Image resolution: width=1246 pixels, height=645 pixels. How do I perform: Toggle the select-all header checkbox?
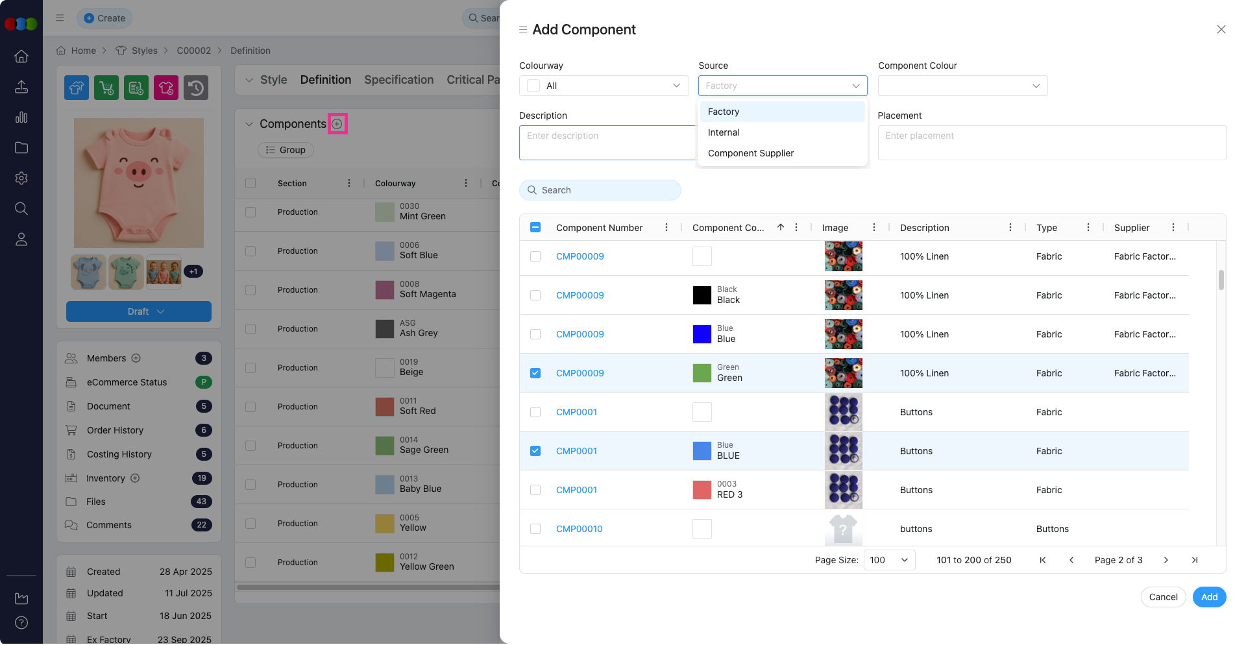(x=535, y=228)
